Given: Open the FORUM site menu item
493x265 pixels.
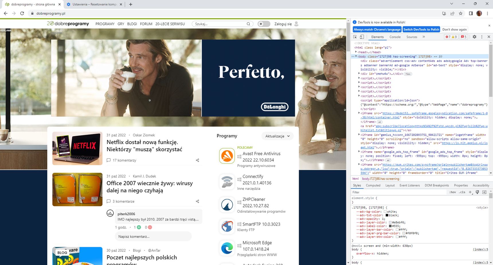Looking at the screenshot, I should pyautogui.click(x=146, y=24).
